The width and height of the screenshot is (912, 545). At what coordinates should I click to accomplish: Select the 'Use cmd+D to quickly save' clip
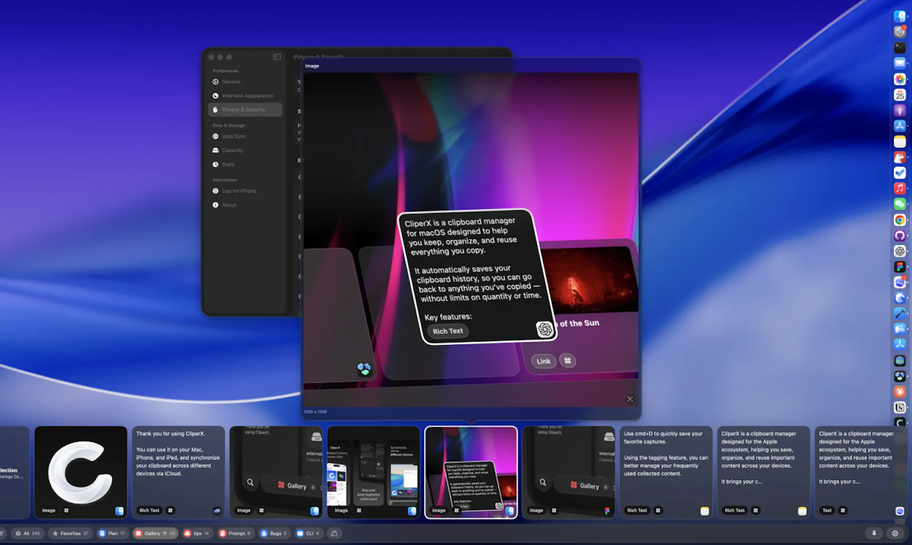(666, 472)
